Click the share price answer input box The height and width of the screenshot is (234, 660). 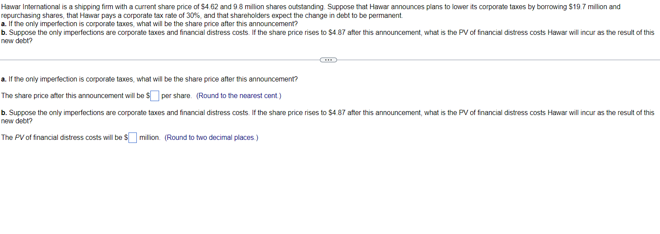[155, 96]
